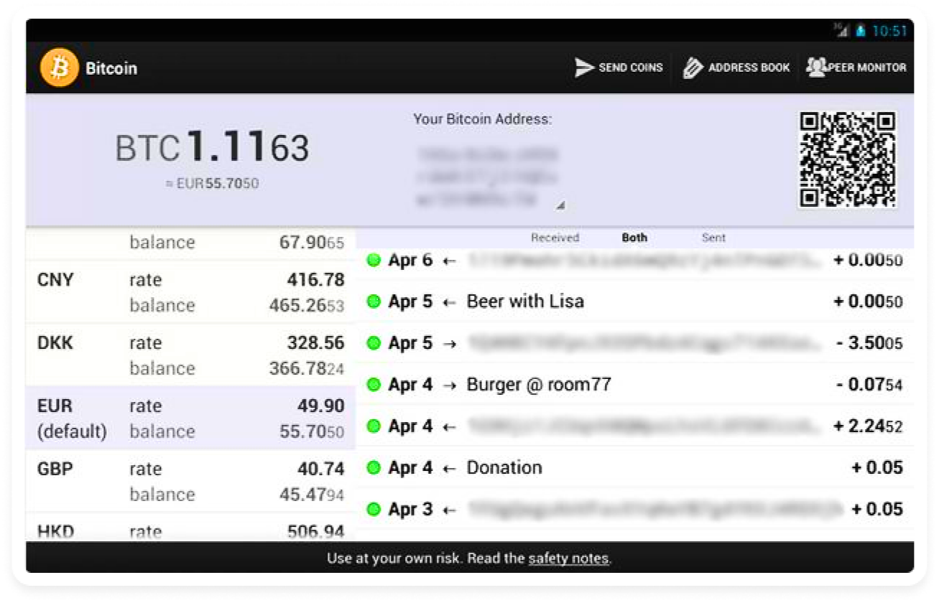This screenshot has height=603, width=939.
Task: Click the green dot on the +2.2452 transaction
Action: click(373, 426)
